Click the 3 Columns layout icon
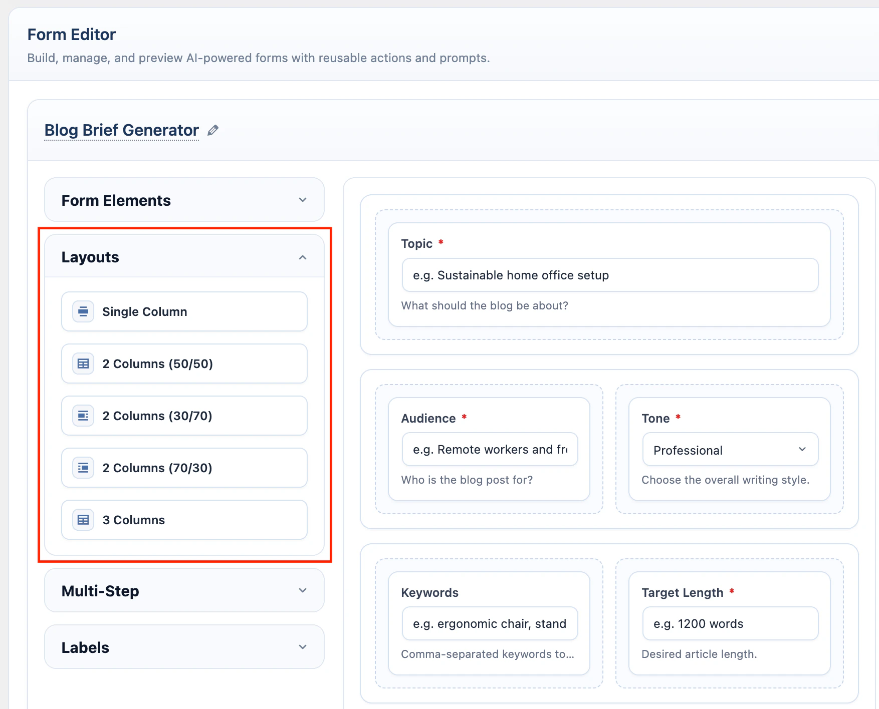This screenshot has height=709, width=879. click(83, 520)
